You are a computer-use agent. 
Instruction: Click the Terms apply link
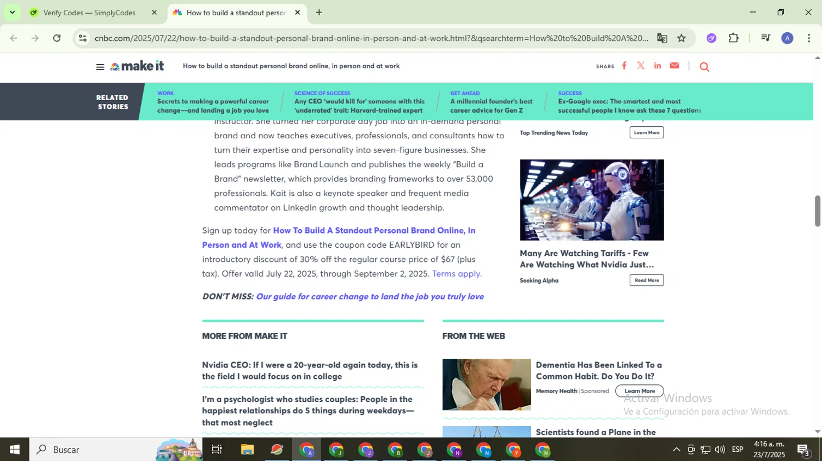tap(457, 273)
